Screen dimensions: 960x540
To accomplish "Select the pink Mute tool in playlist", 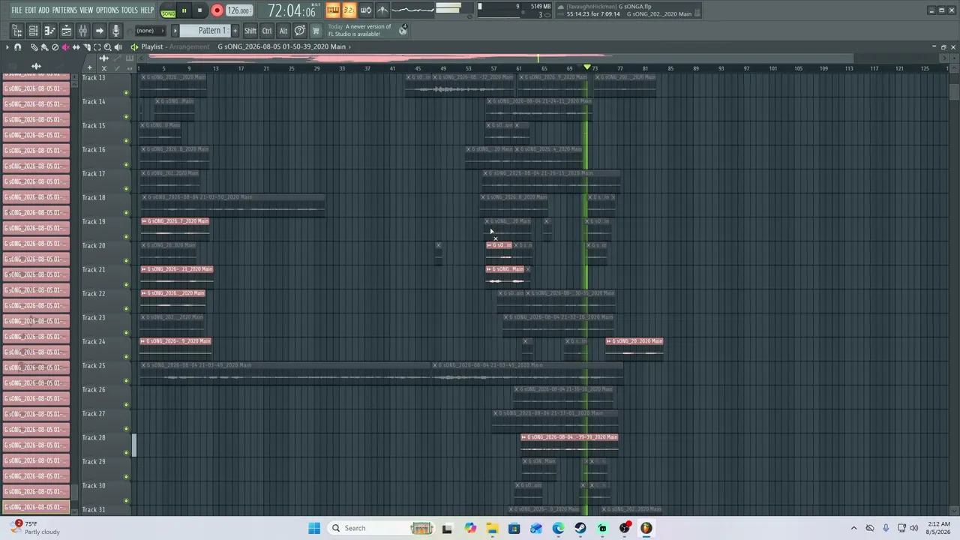I will [65, 47].
